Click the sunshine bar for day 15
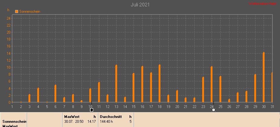This screenshot has width=280, height=127. click(133, 88)
